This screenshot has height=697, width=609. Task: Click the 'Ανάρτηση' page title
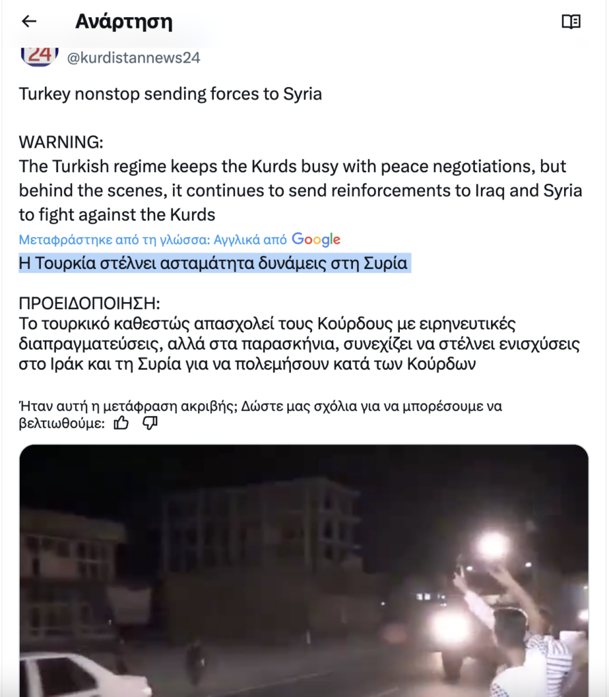(124, 21)
